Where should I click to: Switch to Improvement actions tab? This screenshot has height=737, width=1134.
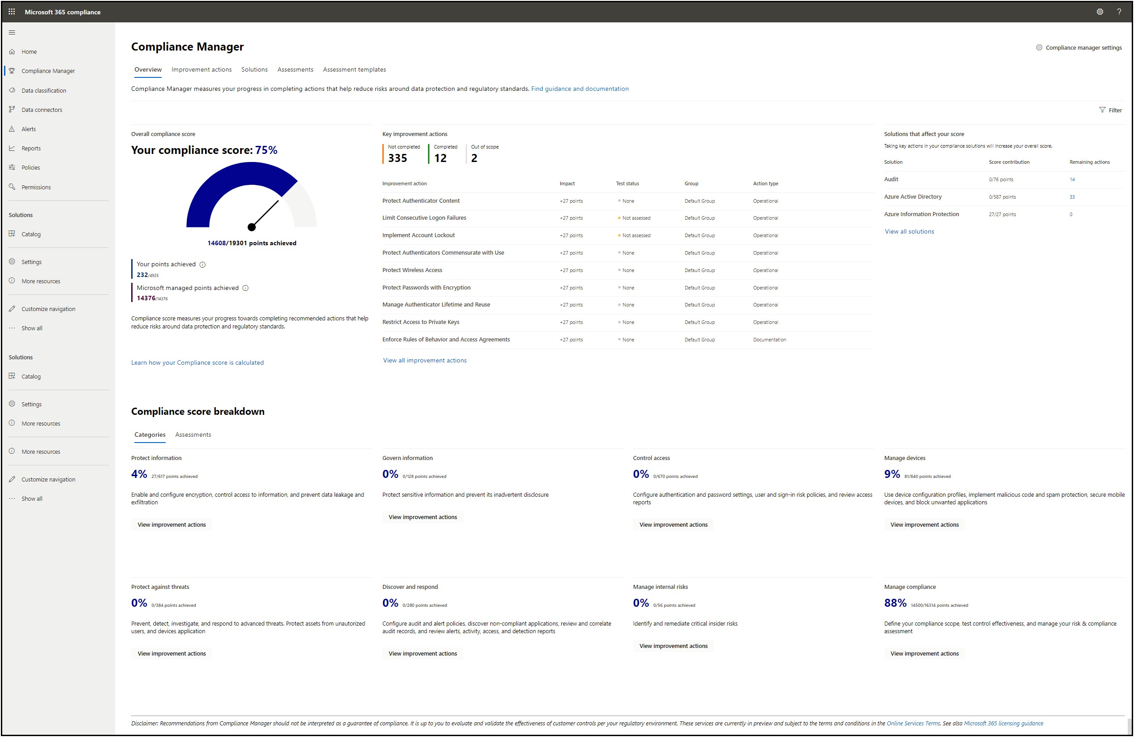tap(202, 69)
